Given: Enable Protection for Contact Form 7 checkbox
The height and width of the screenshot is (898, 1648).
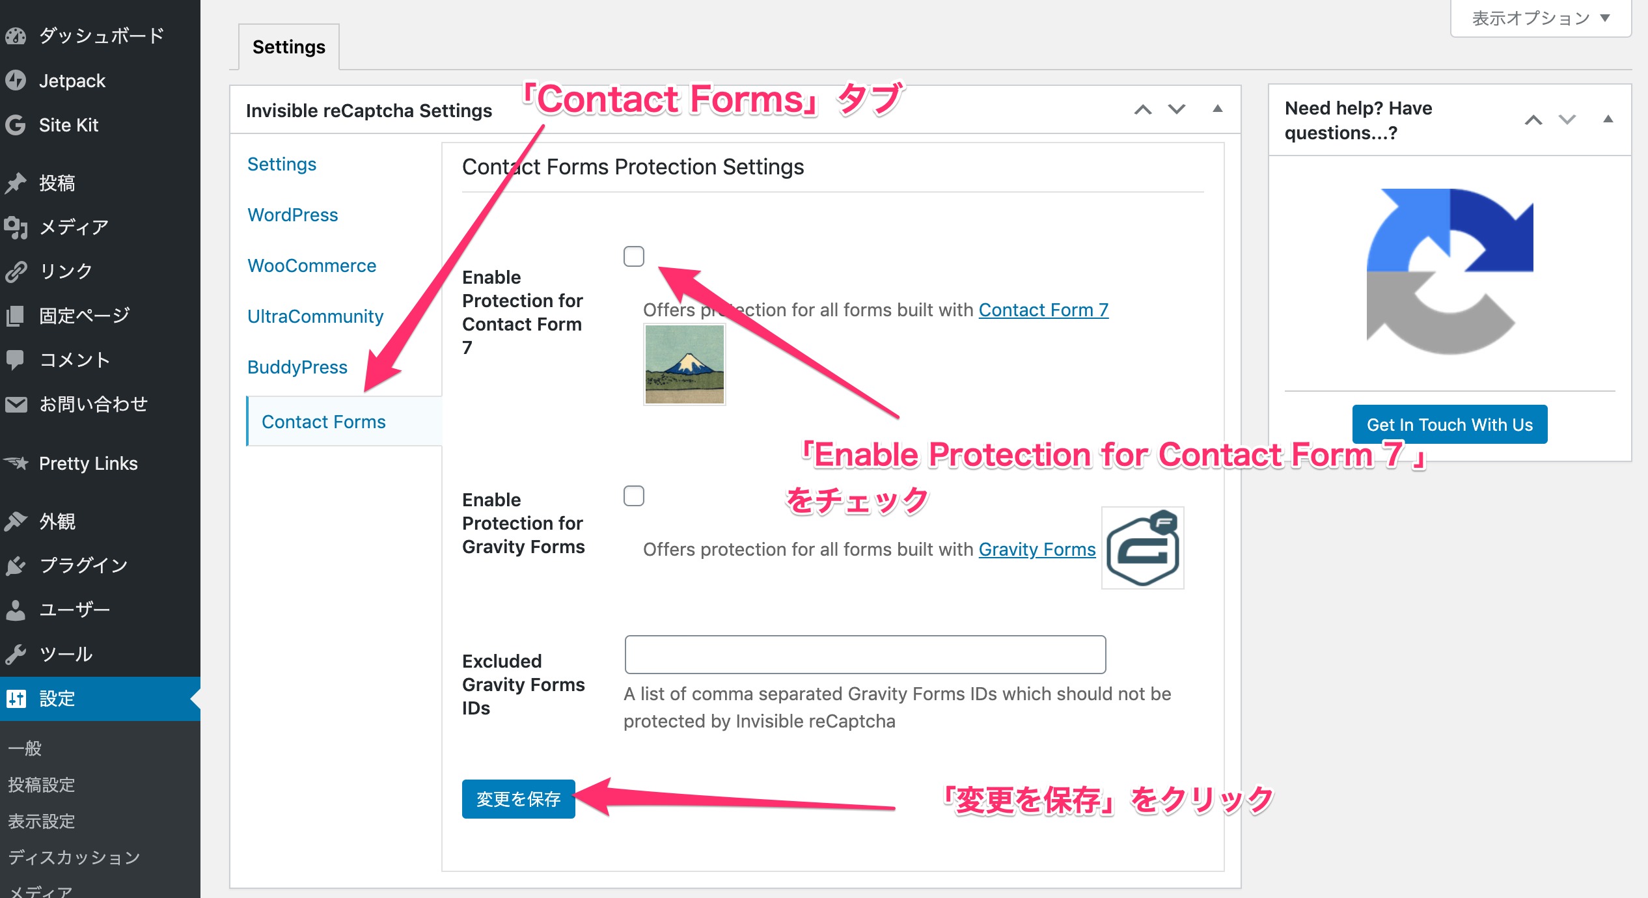Looking at the screenshot, I should (634, 256).
